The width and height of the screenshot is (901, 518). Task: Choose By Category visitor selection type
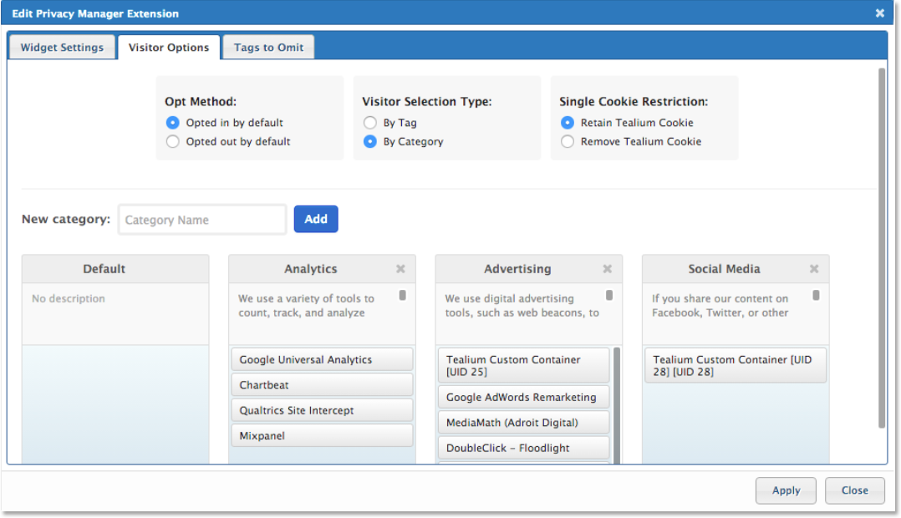370,142
